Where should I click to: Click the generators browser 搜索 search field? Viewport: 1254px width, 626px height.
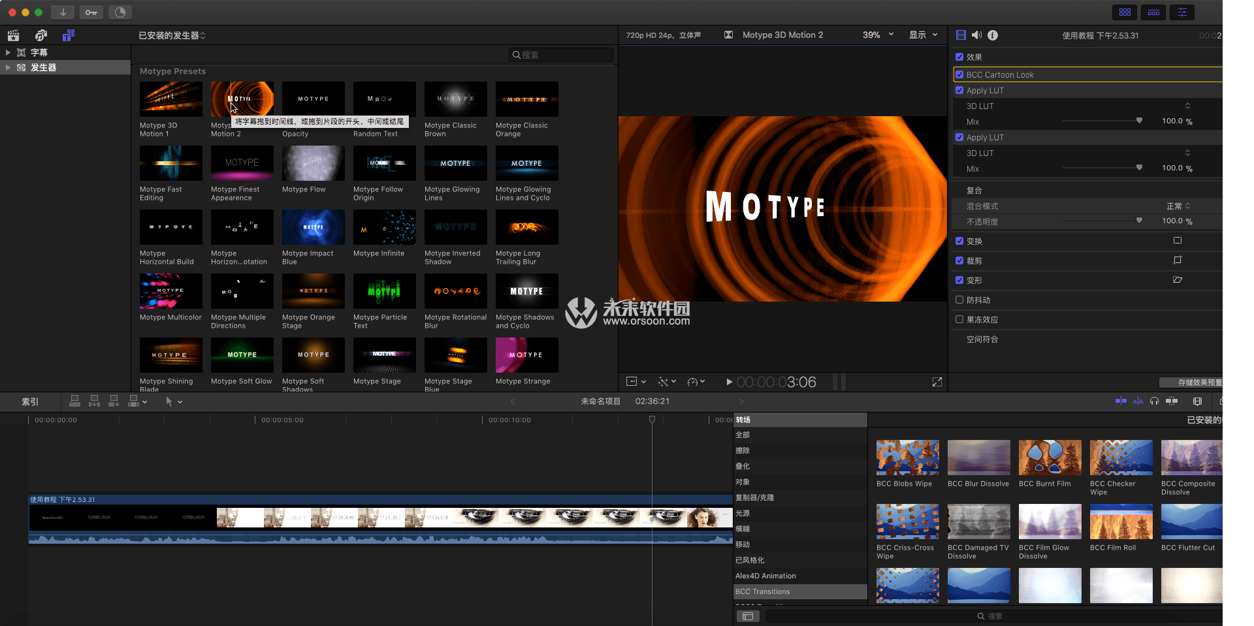pos(561,55)
